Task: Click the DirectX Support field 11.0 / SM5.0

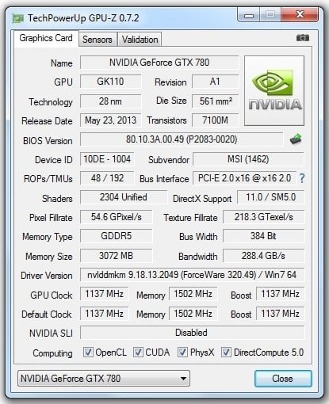Action: click(271, 197)
